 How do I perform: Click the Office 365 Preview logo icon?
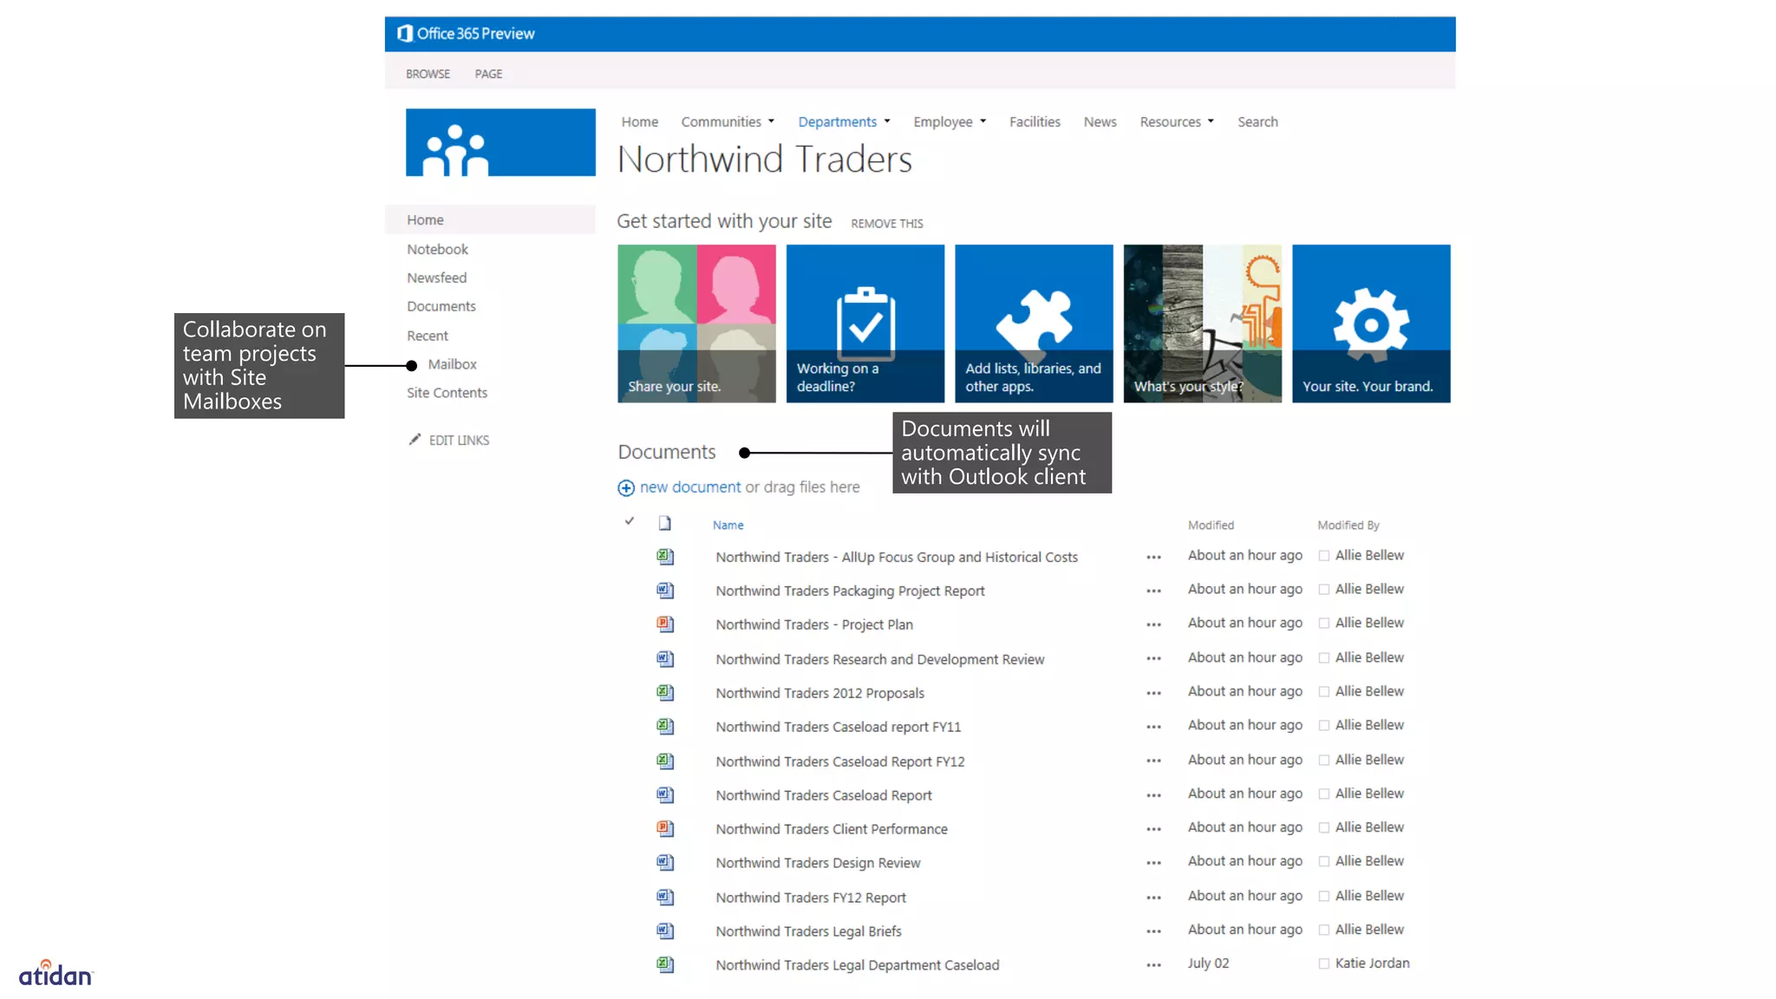(405, 33)
